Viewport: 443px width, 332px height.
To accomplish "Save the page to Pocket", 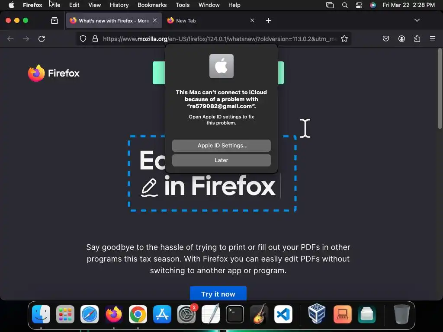I will (x=385, y=38).
